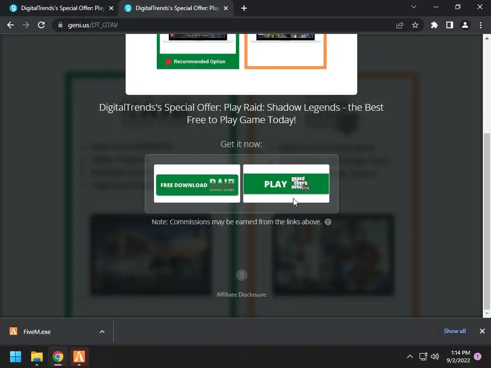Click the Recommended Option banner
Screen dimensions: 491x368
[198, 61]
